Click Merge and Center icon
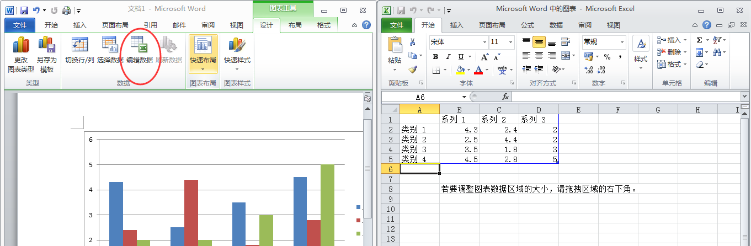This screenshot has height=246, width=751. point(564,56)
